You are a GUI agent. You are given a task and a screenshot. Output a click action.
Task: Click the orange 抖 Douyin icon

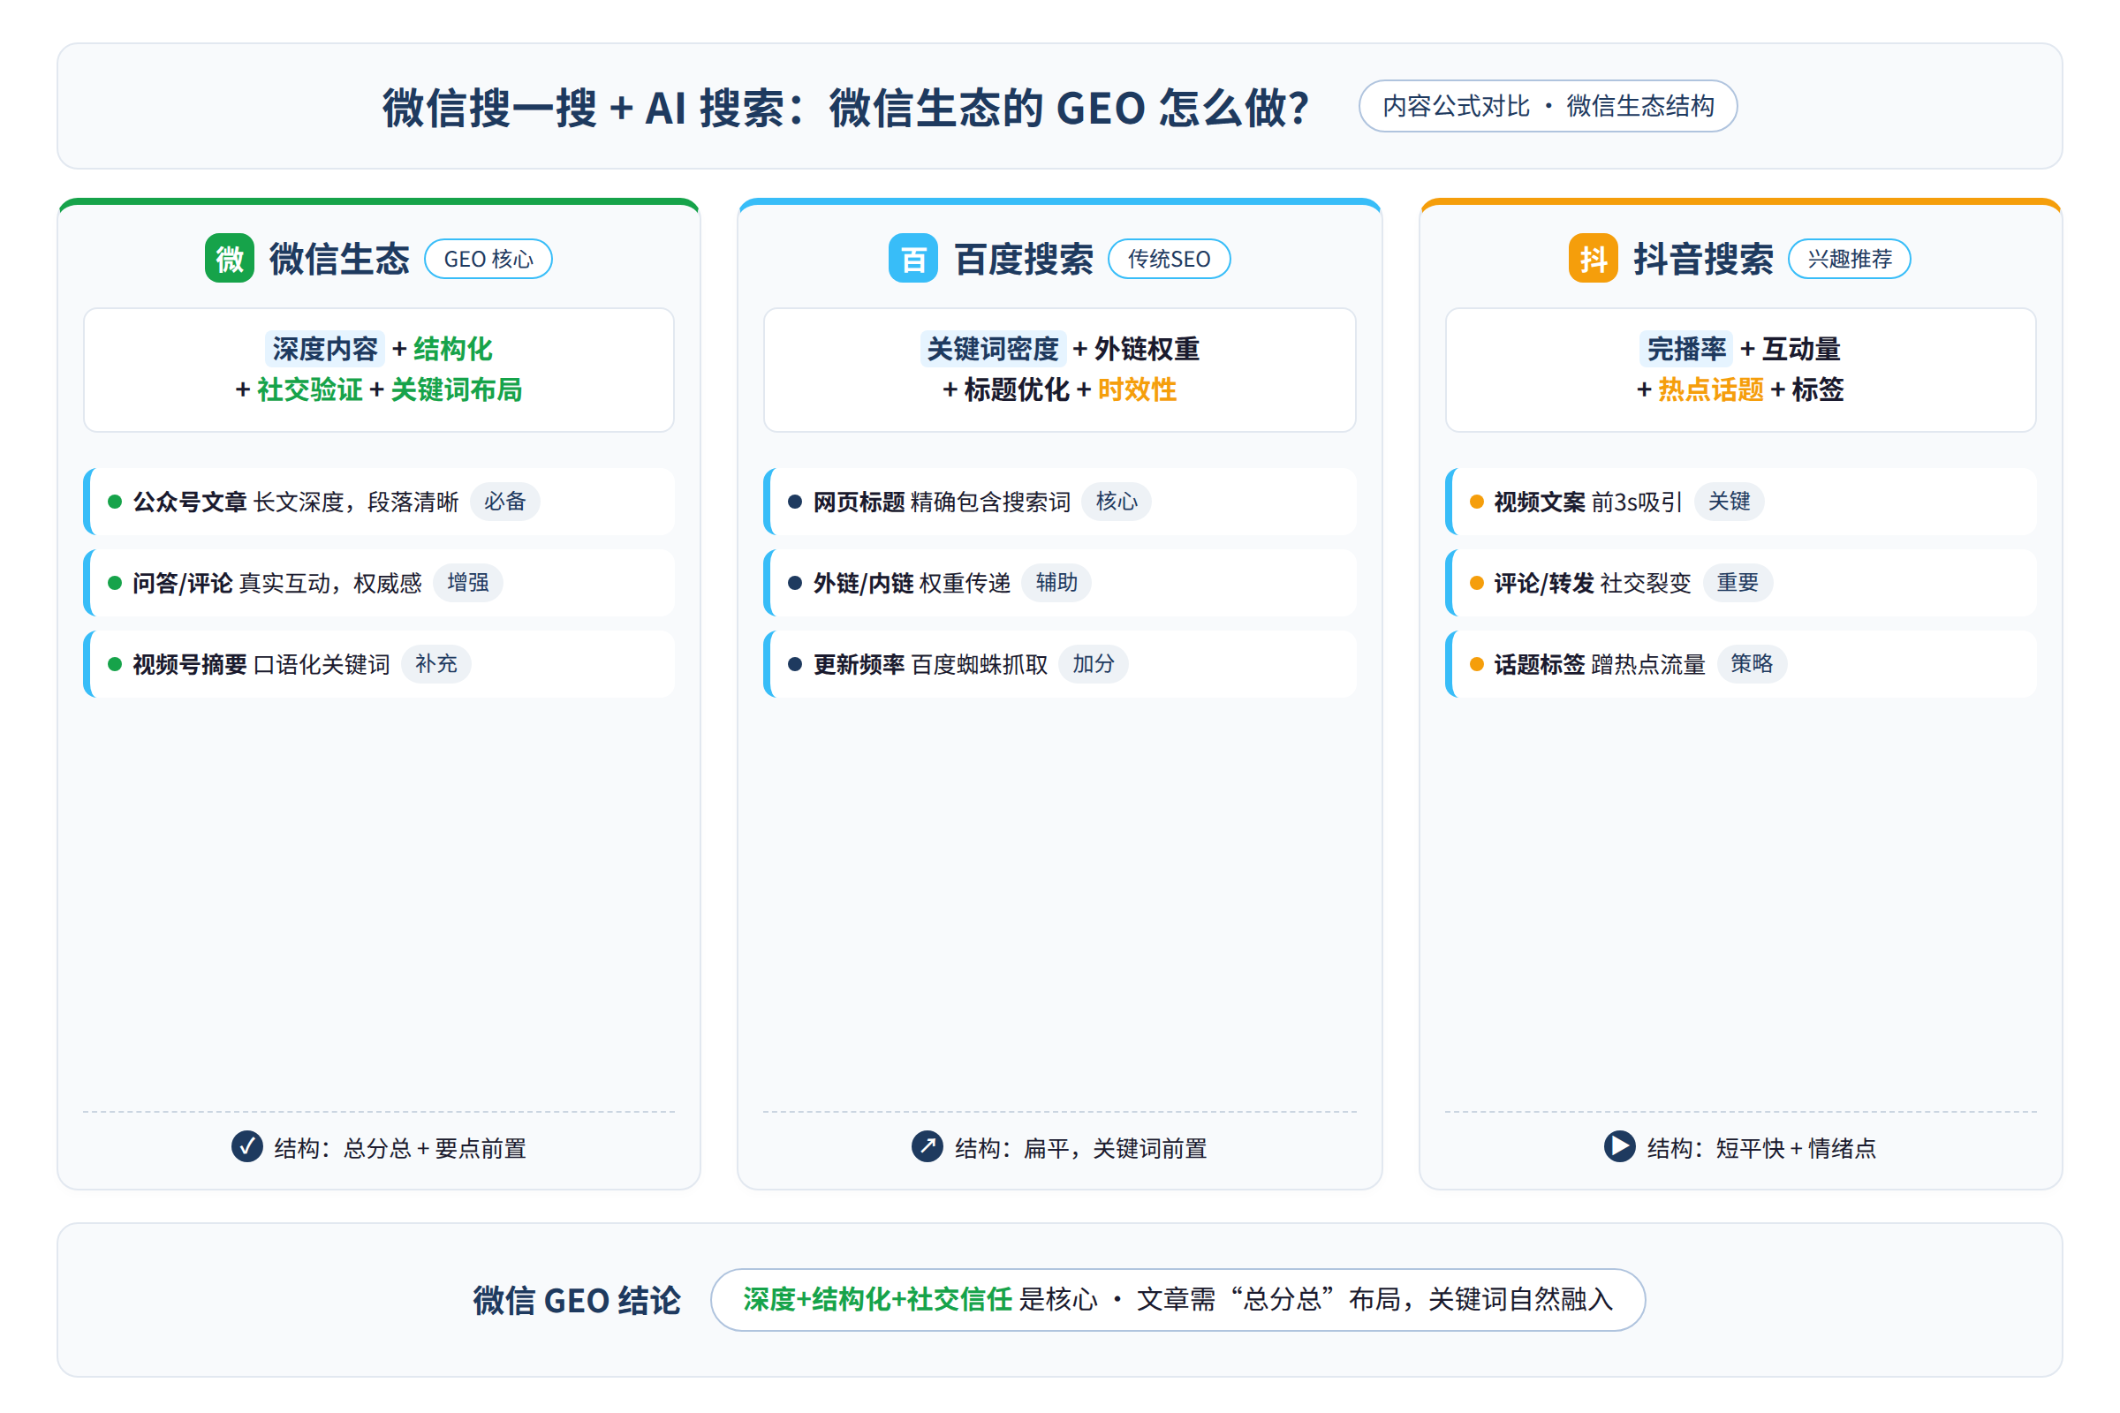(x=1593, y=259)
